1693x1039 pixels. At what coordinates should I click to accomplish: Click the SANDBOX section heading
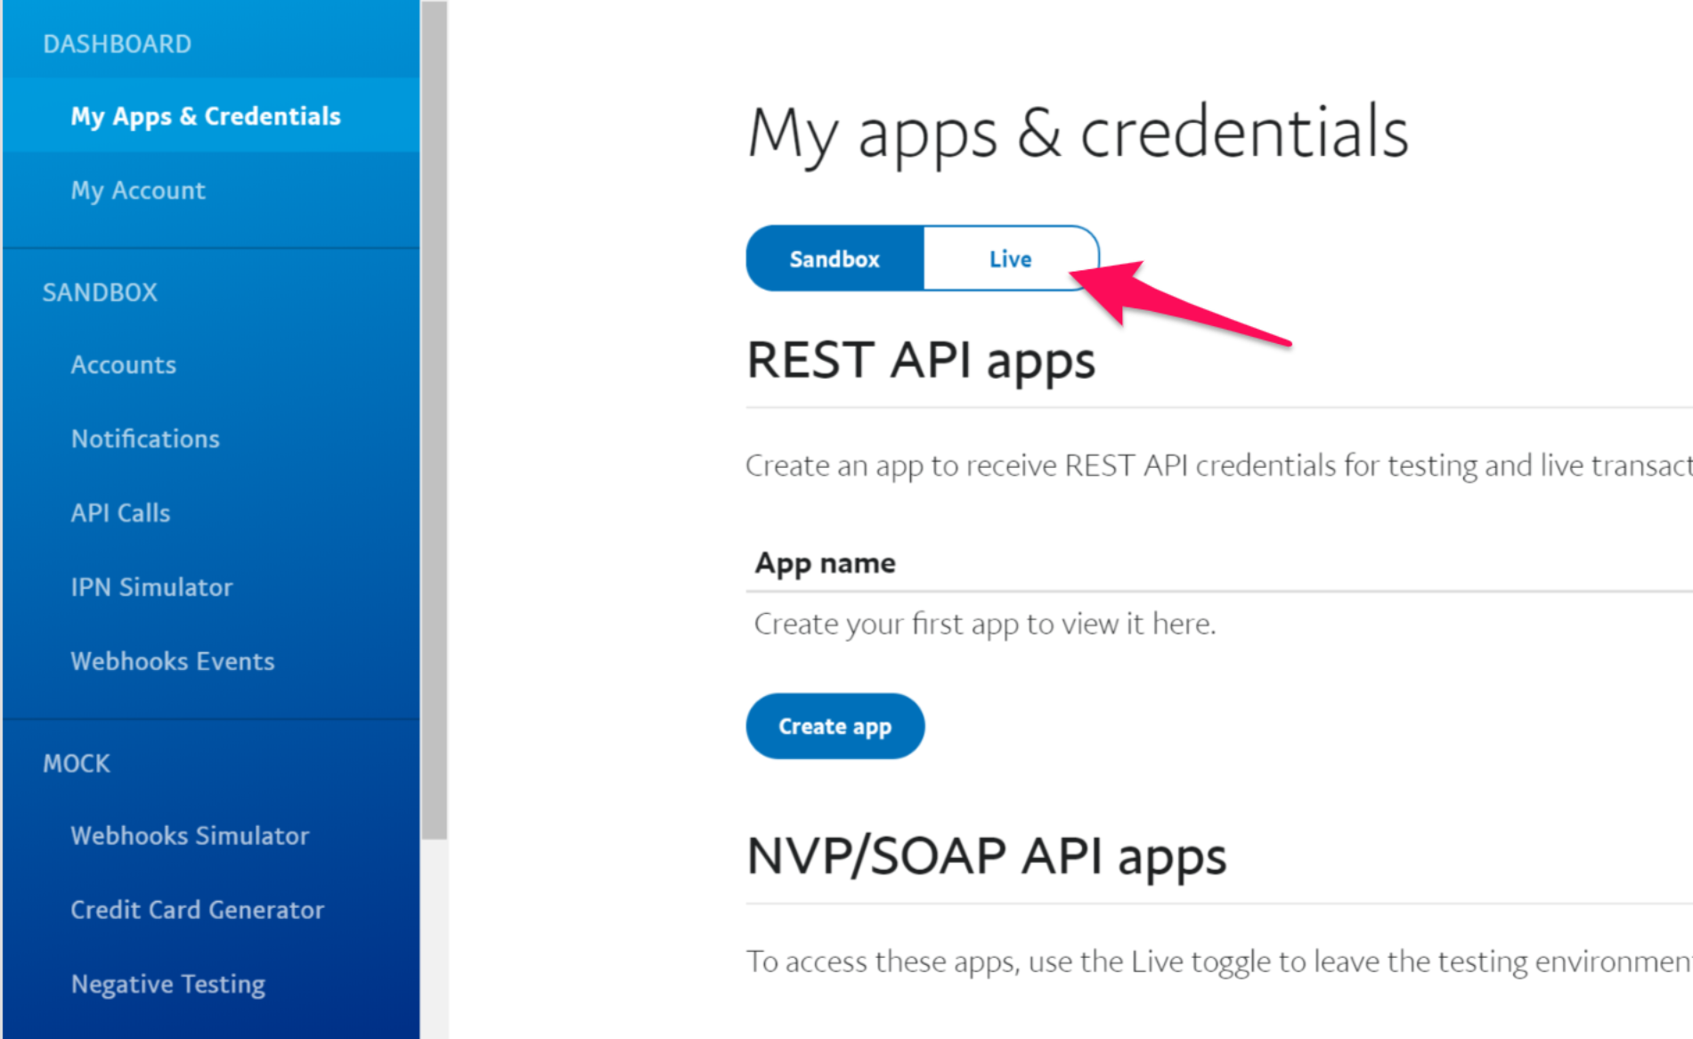pyautogui.click(x=100, y=292)
